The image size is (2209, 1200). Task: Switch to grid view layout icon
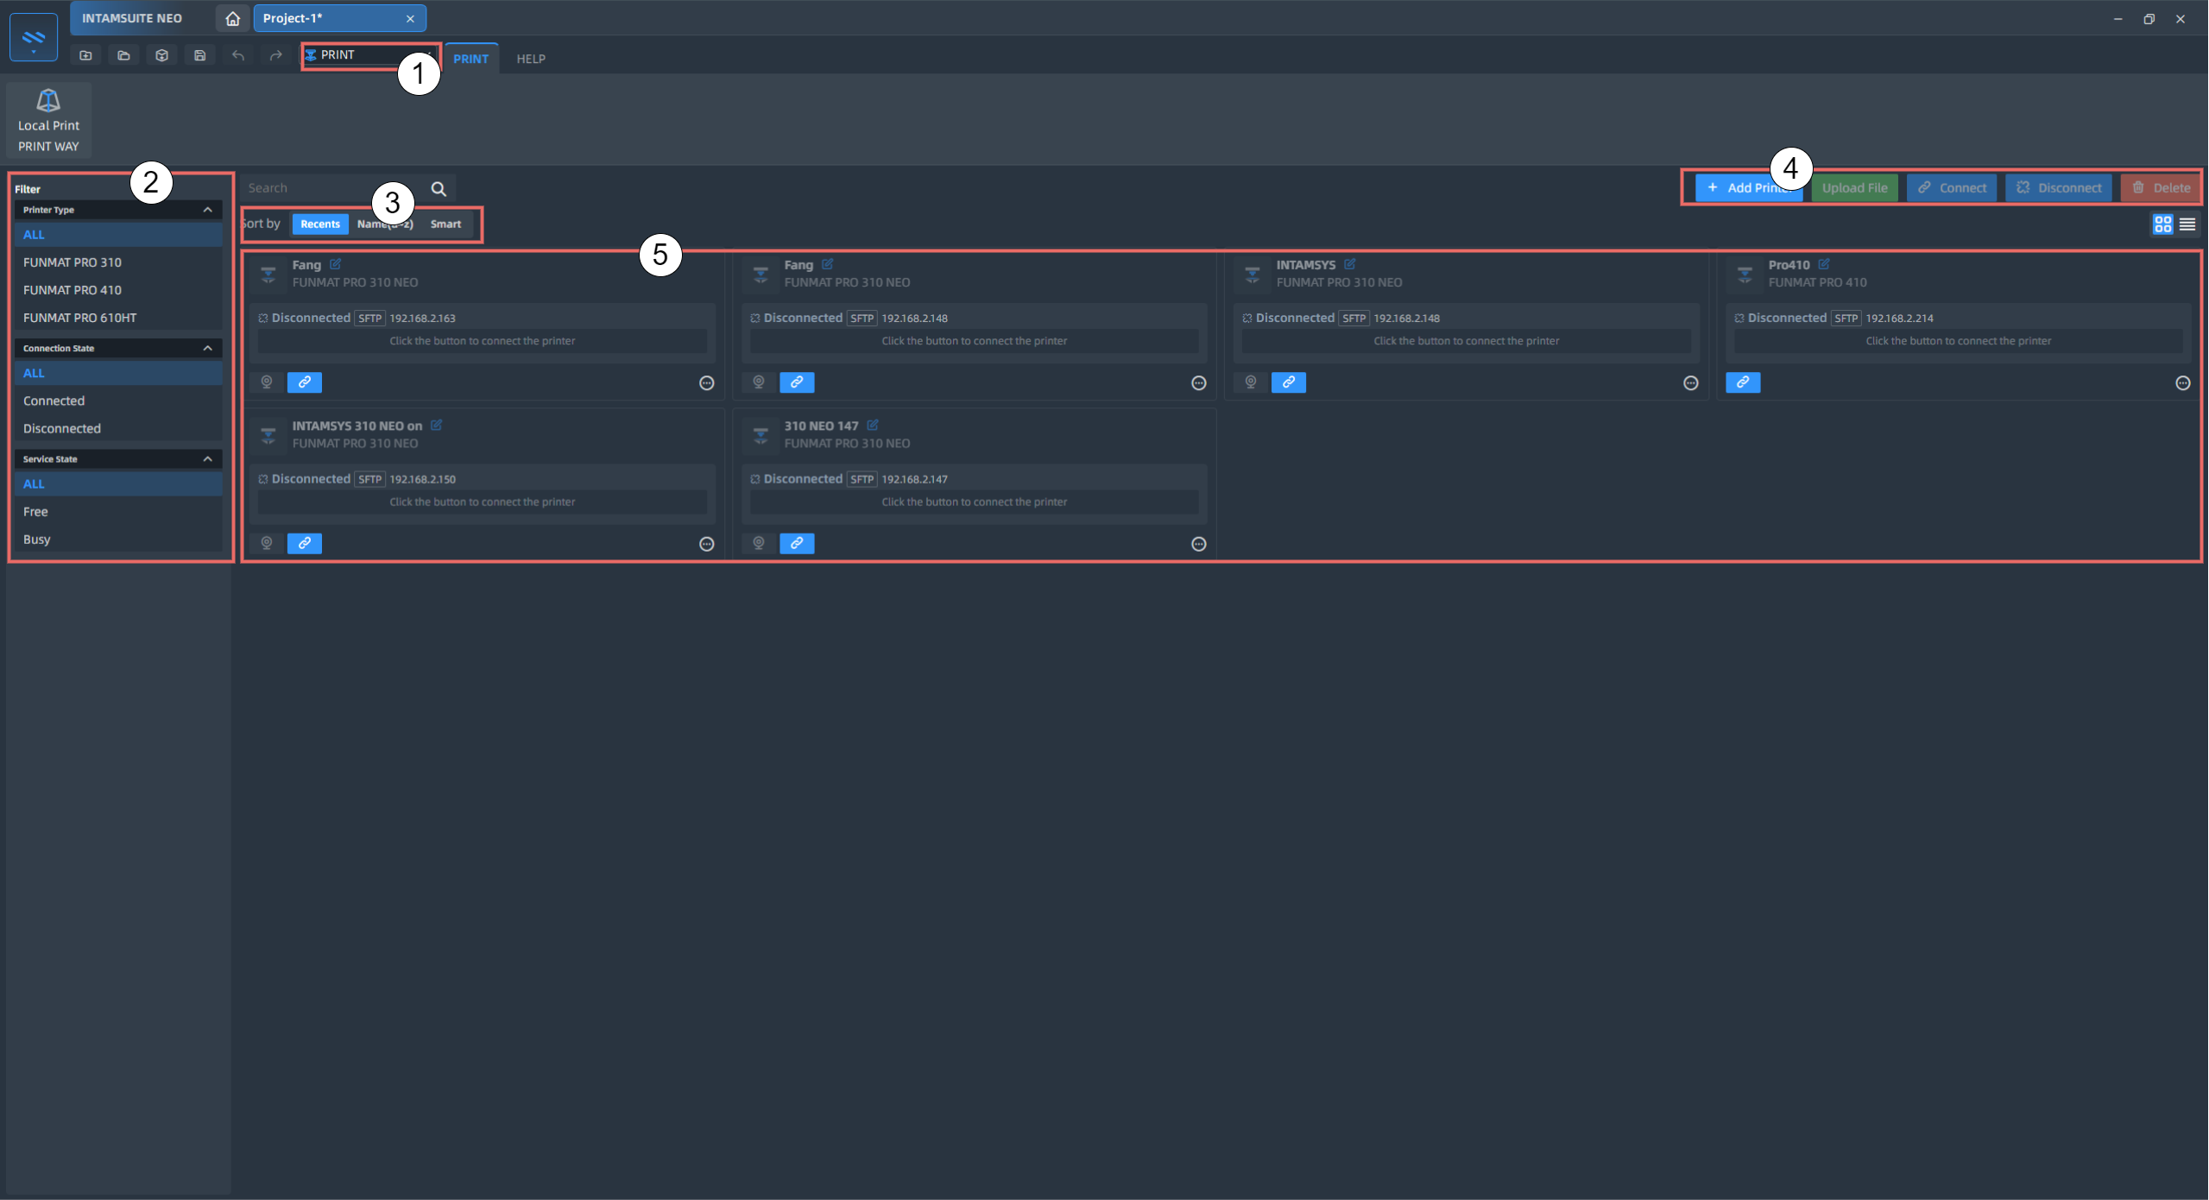[x=2162, y=224]
